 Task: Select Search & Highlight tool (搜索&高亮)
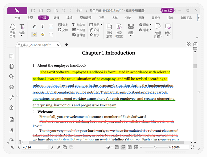click(x=119, y=31)
